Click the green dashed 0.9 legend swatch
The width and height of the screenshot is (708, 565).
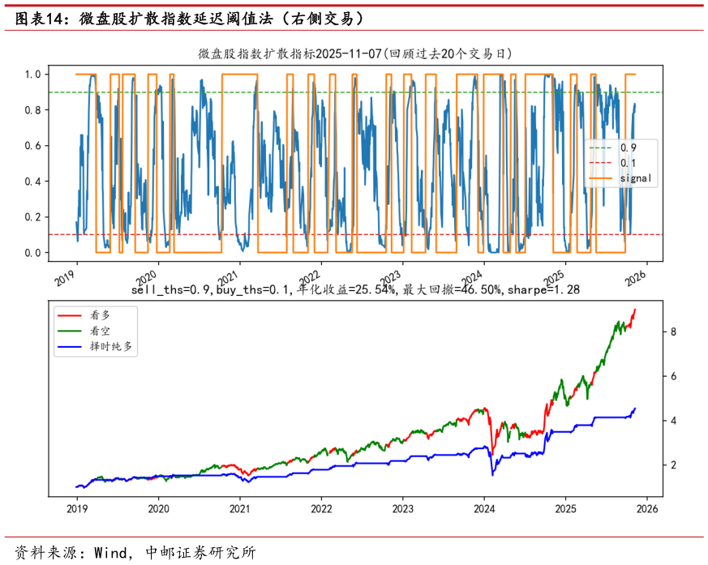[x=606, y=148]
